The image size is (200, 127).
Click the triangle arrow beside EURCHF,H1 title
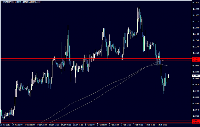click(2, 2)
